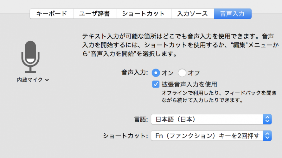
Task: Open the ショートカット tab
Action: click(x=144, y=14)
